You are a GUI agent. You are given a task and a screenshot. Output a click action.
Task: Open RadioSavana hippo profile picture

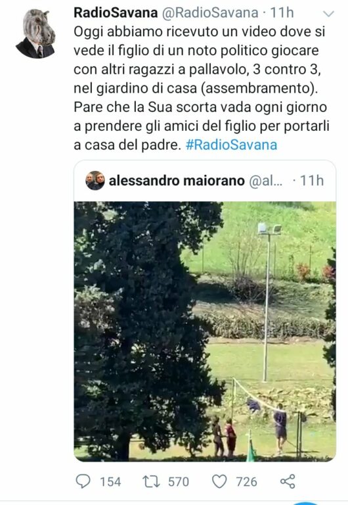35,34
